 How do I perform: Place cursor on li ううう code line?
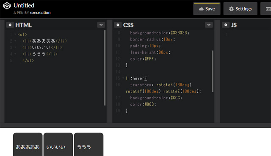click(40, 54)
